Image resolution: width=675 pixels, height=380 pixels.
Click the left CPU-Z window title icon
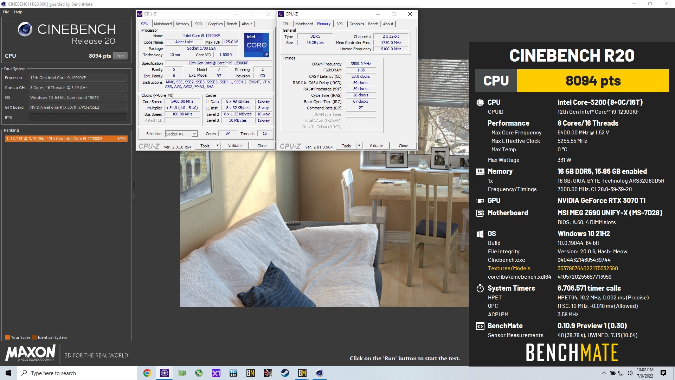[x=140, y=14]
